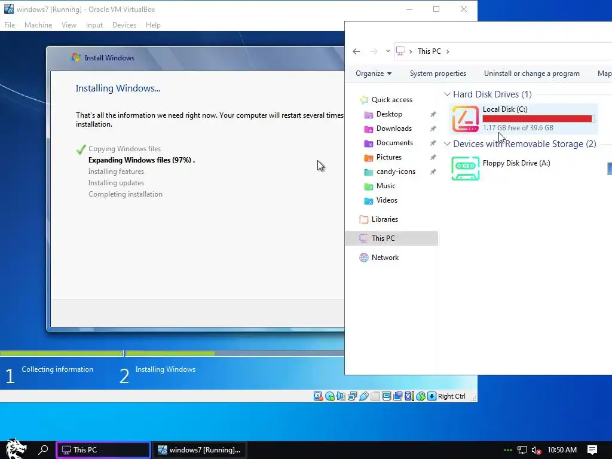This screenshot has height=459, width=612.
Task: Open the hard disk activity indicator in VirtualBox status bar
Action: click(x=318, y=396)
